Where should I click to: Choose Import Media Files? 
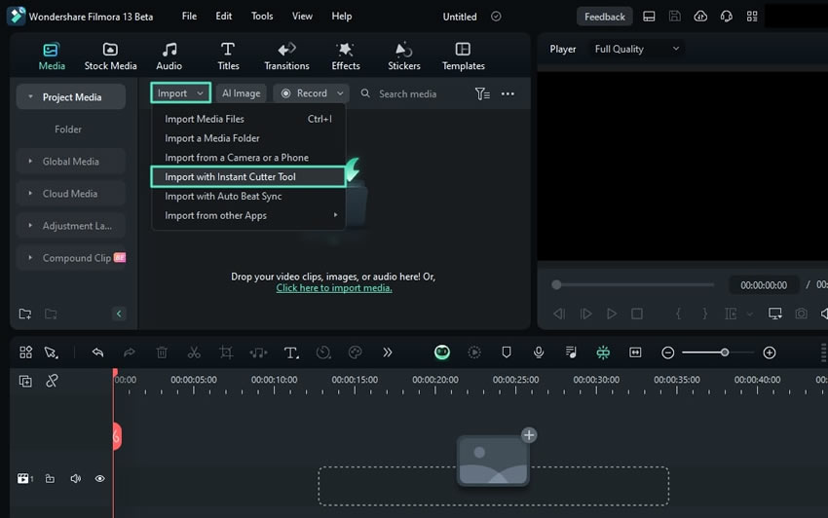[x=248, y=119]
